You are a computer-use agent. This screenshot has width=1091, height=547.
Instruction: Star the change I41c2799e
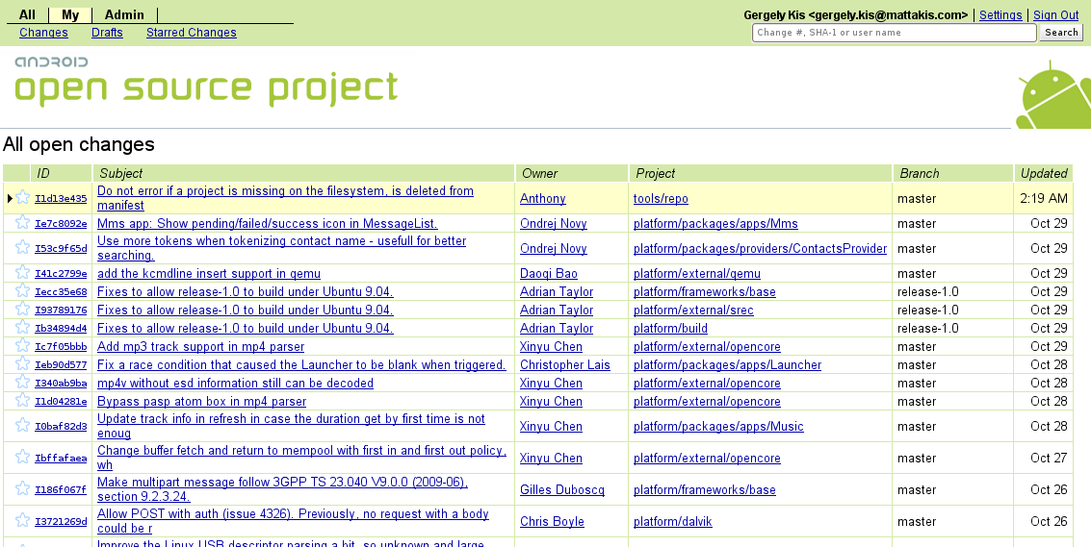click(x=22, y=272)
